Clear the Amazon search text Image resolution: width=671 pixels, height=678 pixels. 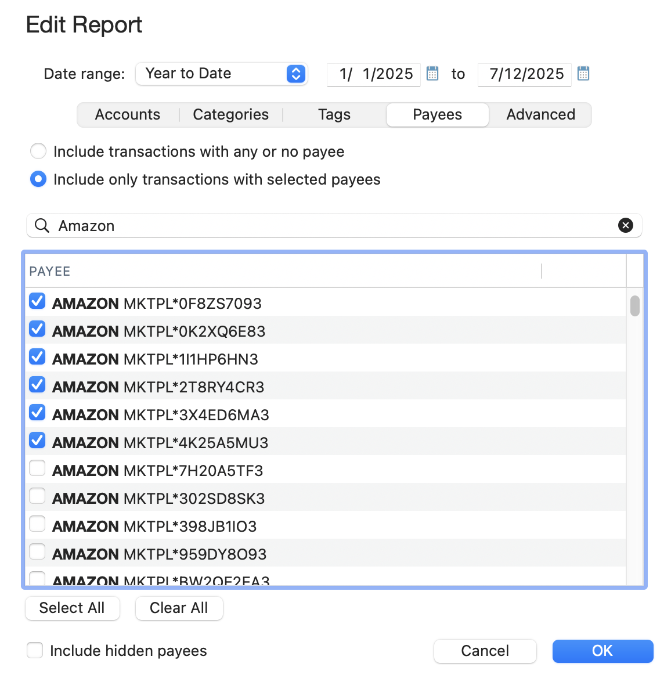click(625, 225)
